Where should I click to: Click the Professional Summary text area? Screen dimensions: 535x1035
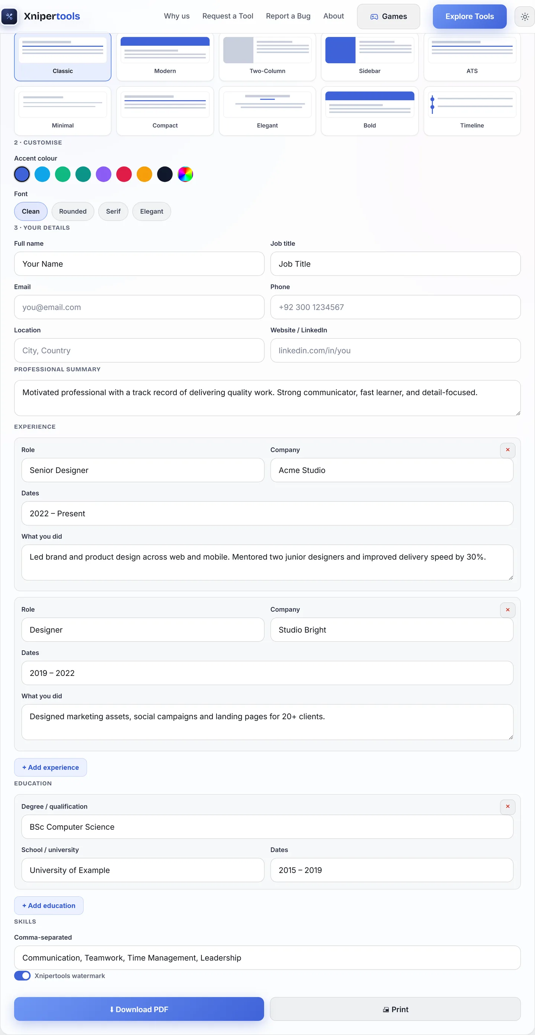(267, 398)
